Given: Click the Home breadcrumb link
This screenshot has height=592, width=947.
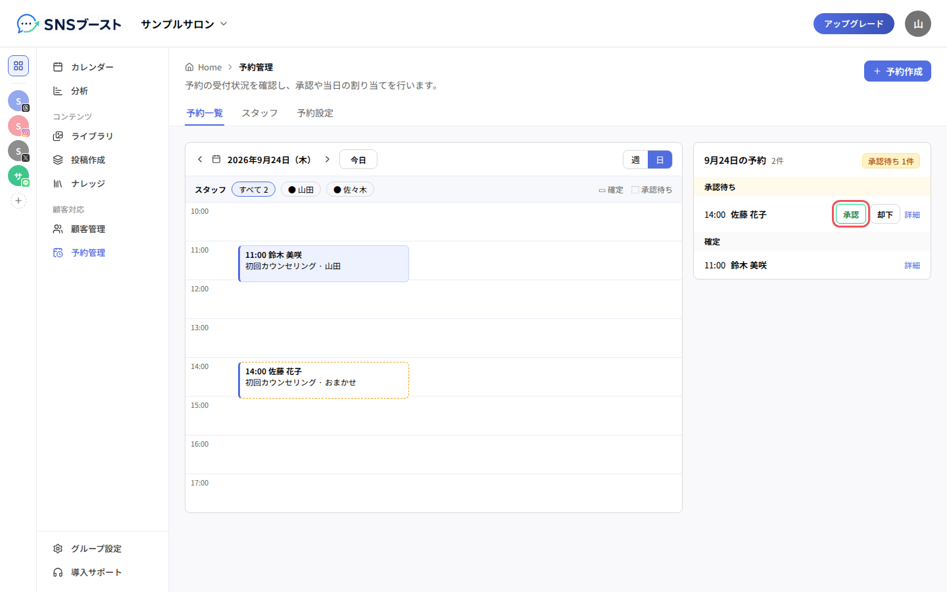Looking at the screenshot, I should tap(204, 67).
